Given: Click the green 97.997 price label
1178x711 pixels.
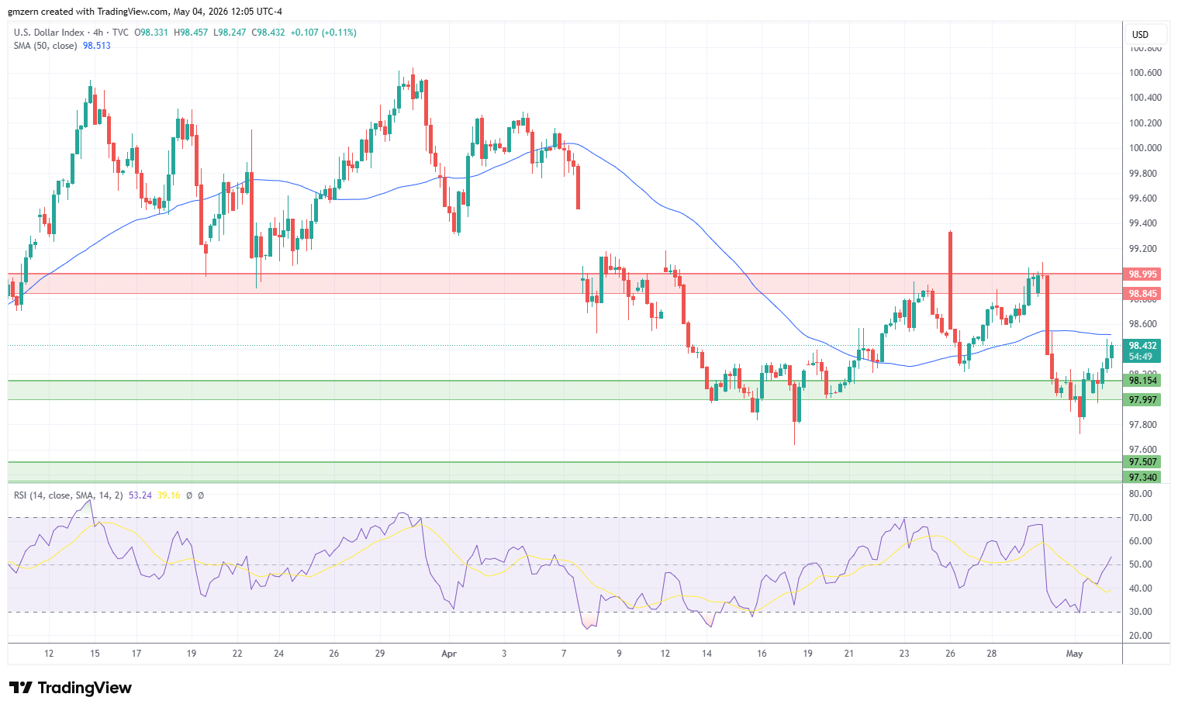Looking at the screenshot, I should coord(1142,400).
